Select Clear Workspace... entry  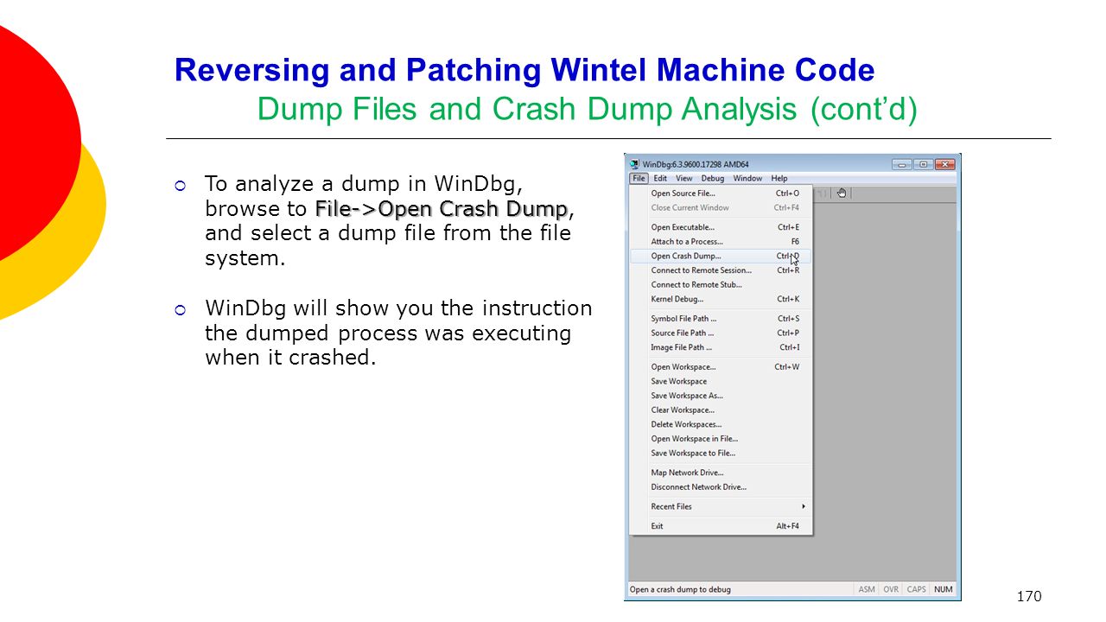click(x=721, y=409)
